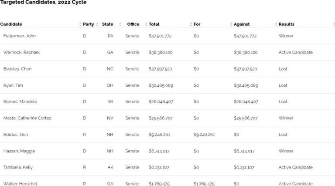
Task: Click Office column sort arrows icon
Action: click(146, 24)
